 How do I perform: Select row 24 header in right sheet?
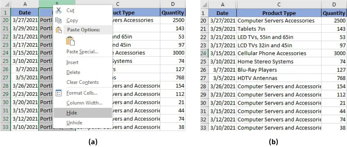coord(204,53)
